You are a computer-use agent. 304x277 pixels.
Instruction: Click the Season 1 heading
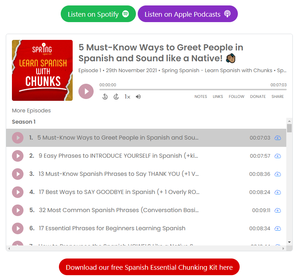coord(23,122)
